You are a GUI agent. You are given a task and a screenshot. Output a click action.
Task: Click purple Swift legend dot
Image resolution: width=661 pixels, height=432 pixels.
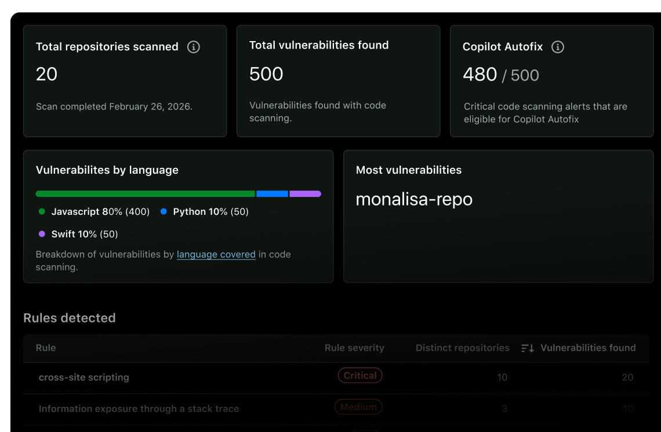click(x=42, y=234)
